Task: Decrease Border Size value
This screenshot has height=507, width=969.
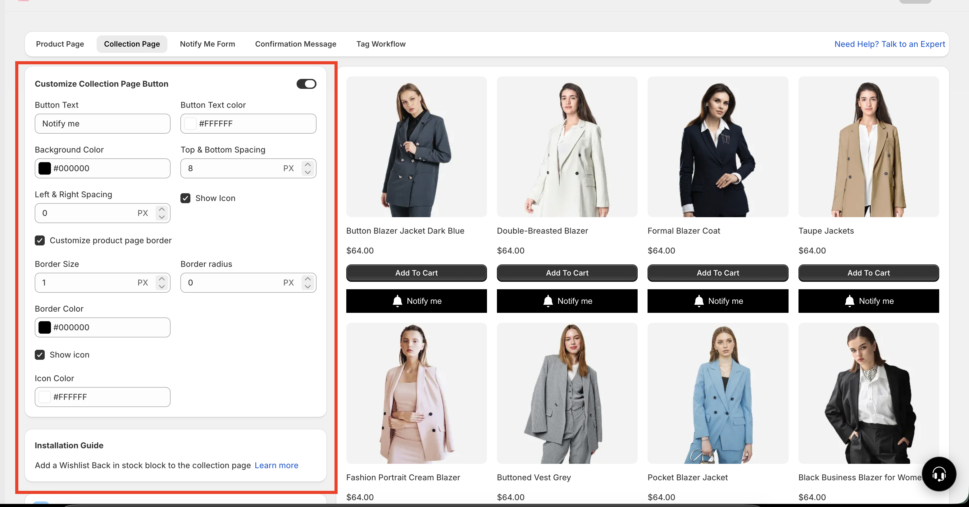Action: pyautogui.click(x=162, y=287)
